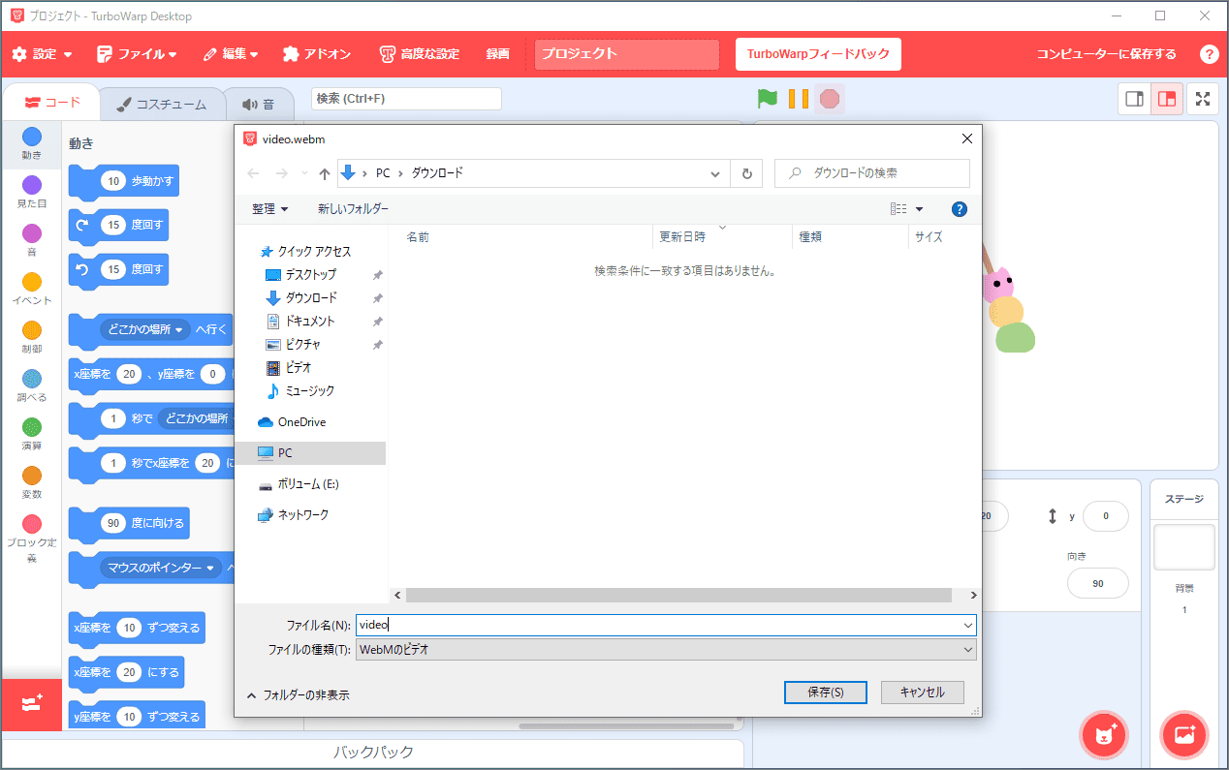Viewport: 1229px width, 770px height.
Task: Click the 保存 button to save video
Action: coord(825,693)
